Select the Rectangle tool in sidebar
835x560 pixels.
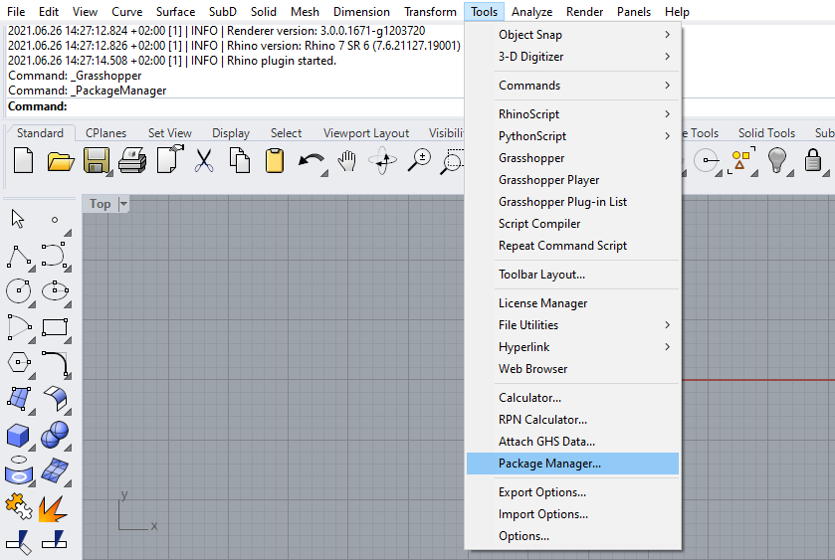(54, 327)
